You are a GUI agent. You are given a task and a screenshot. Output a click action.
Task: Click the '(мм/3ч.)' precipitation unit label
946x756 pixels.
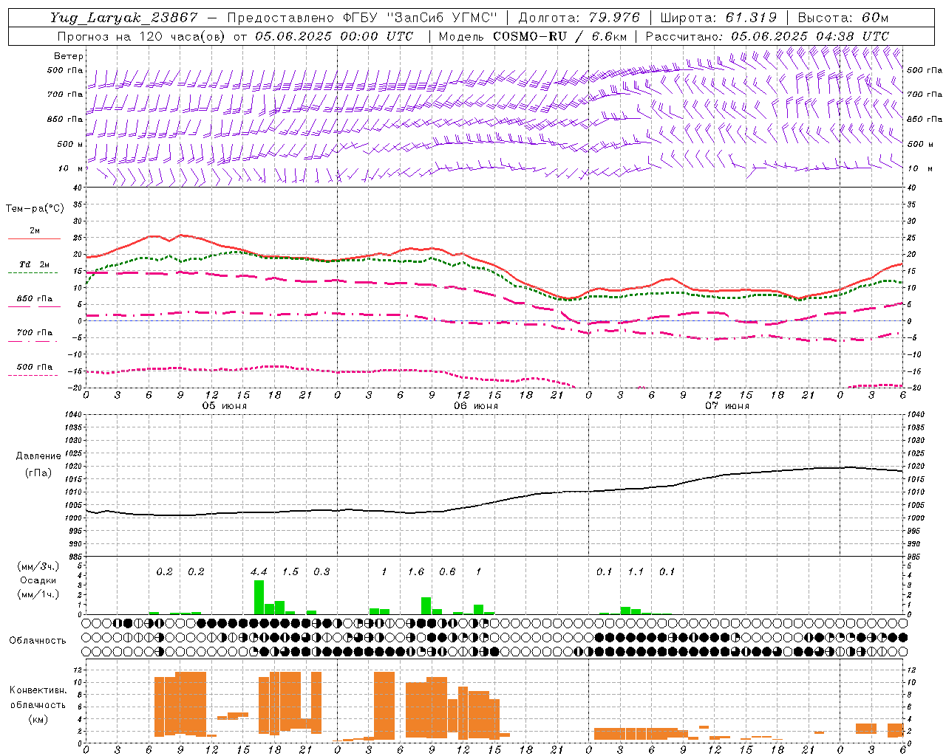coord(38,567)
